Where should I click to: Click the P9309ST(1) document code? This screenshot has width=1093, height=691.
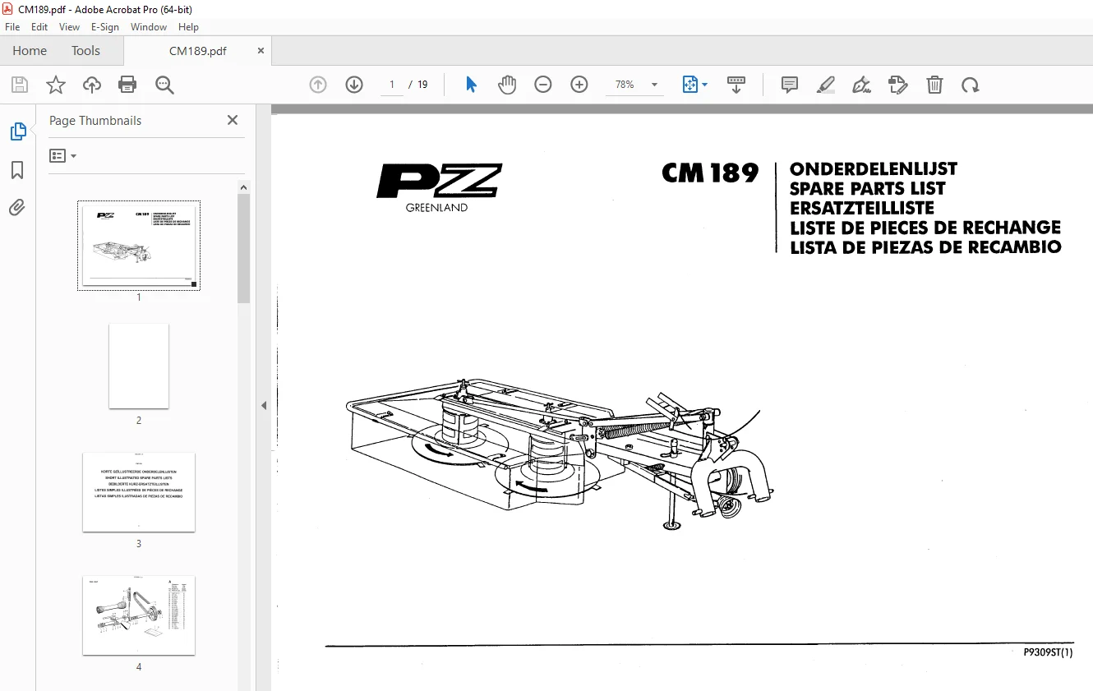point(1048,653)
